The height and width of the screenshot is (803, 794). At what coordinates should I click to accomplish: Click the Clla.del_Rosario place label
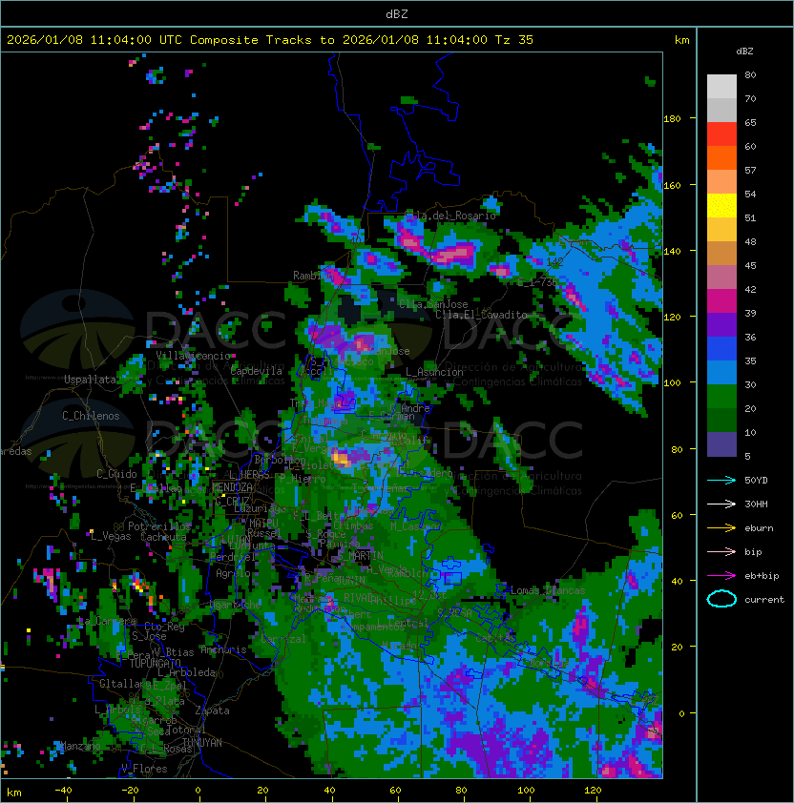coord(450,216)
